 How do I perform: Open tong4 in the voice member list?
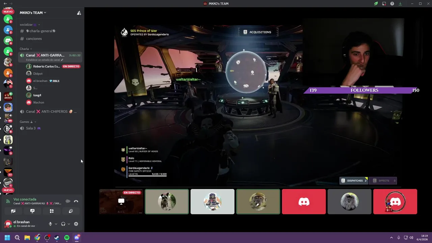(x=53, y=95)
